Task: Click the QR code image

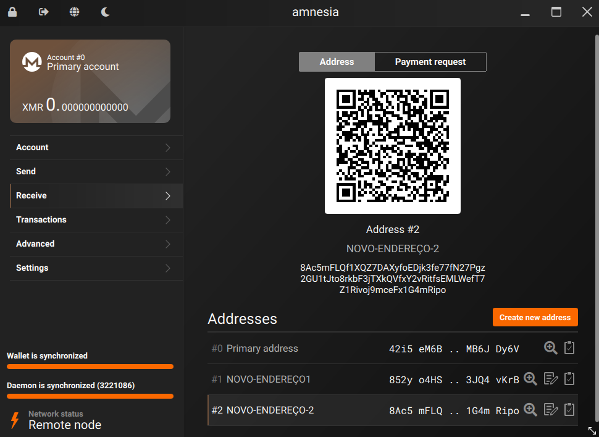Action: (393, 146)
